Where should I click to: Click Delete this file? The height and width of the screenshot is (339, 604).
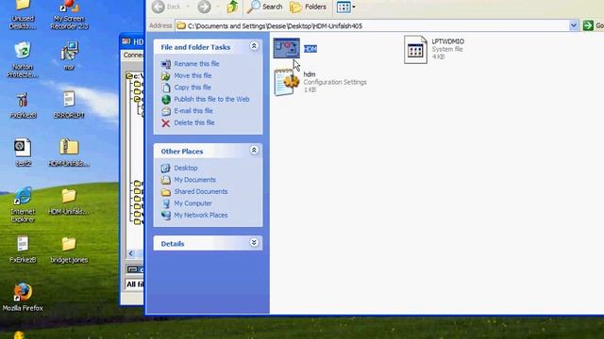click(x=194, y=123)
